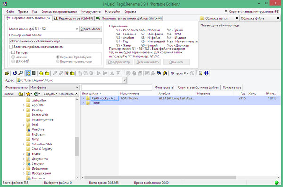Toggle the folder tree view icon
This screenshot has width=283, height=187.
[x=28, y=73]
